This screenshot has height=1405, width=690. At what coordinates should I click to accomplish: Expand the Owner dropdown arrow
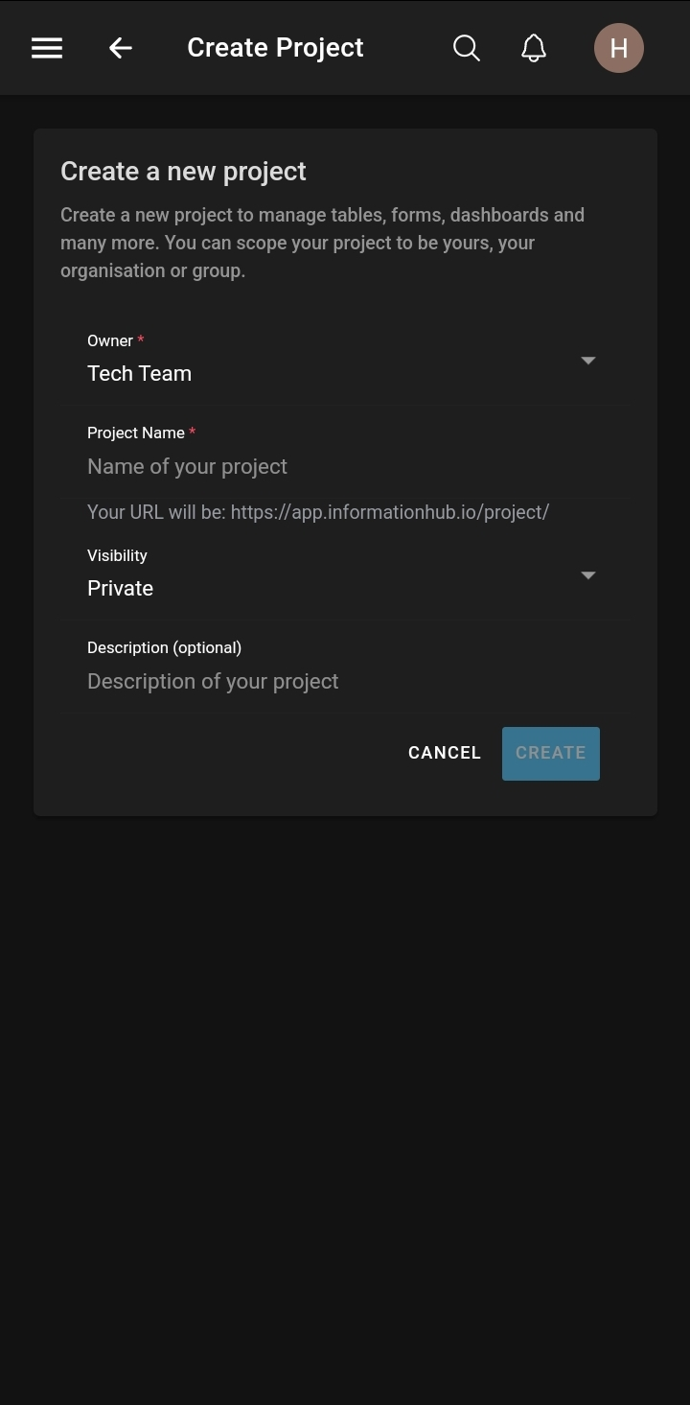point(588,361)
